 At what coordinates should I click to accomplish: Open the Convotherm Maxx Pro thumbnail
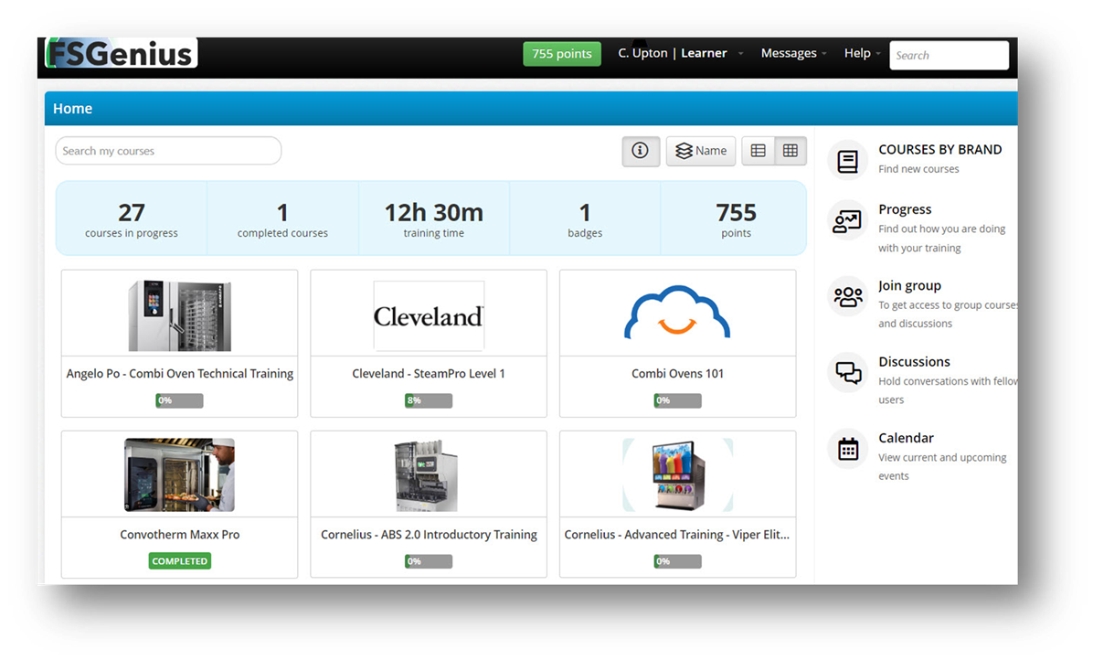pyautogui.click(x=180, y=475)
